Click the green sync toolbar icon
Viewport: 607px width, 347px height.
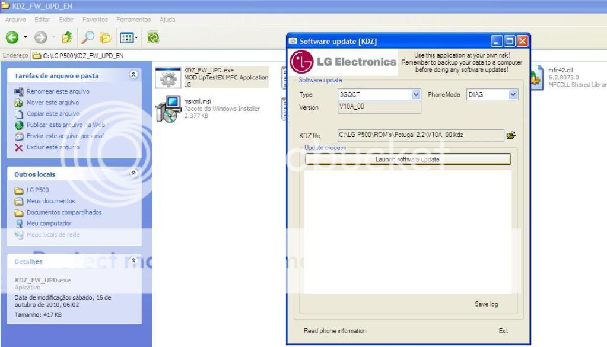click(x=153, y=37)
